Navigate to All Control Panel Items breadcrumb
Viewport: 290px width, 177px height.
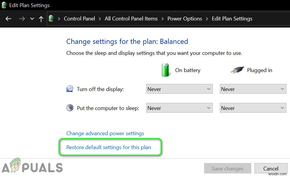pyautogui.click(x=131, y=18)
